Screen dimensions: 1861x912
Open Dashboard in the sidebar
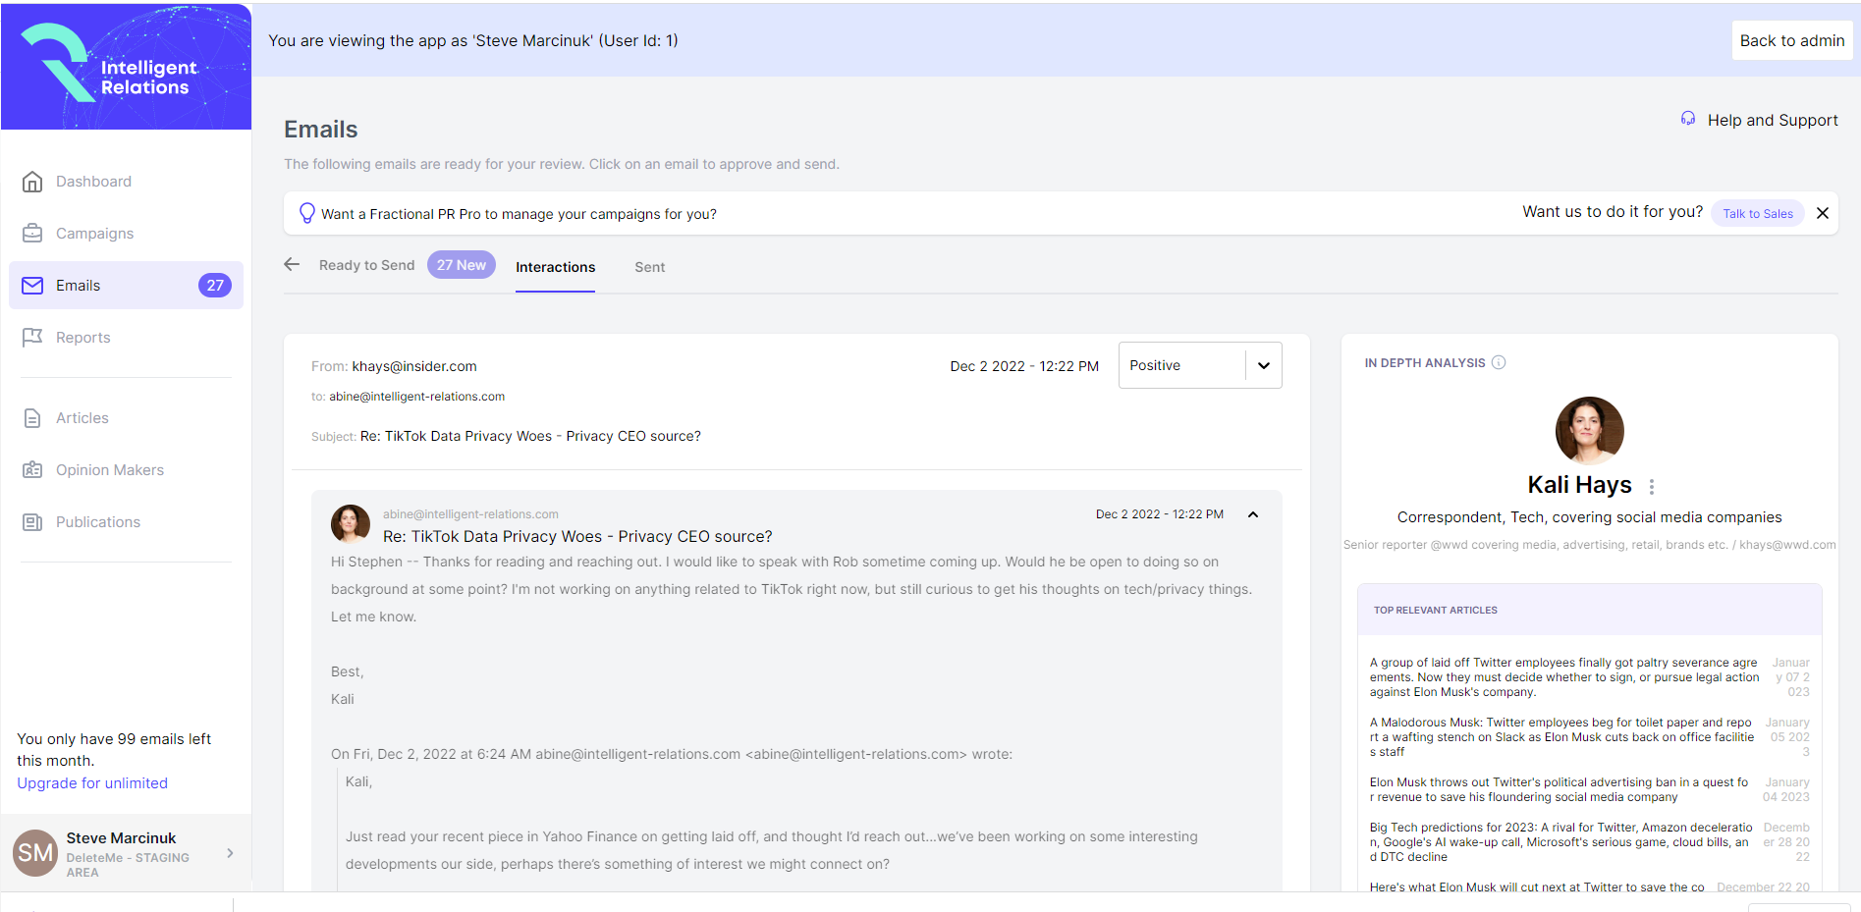pyautogui.click(x=93, y=182)
